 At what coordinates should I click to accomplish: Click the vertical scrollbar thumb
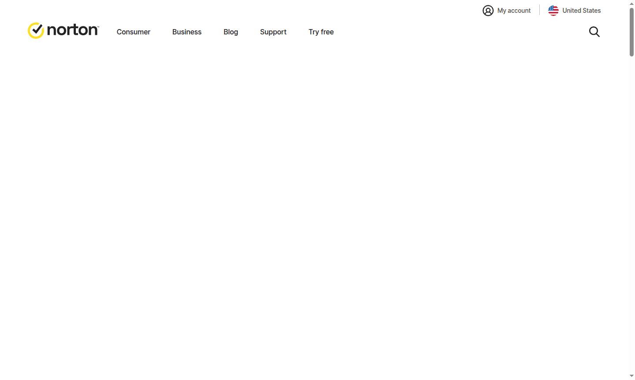(631, 32)
